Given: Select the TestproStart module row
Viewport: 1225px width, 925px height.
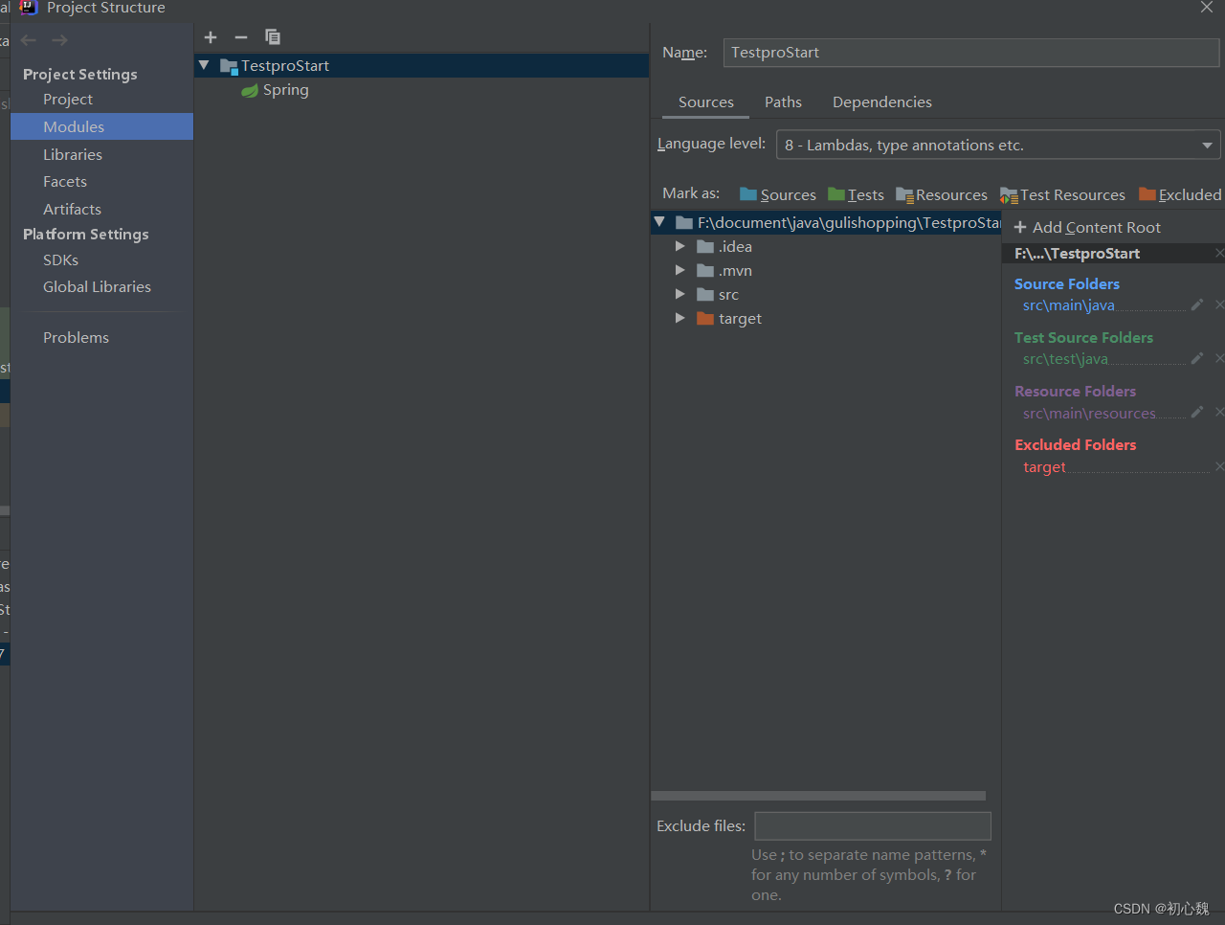Looking at the screenshot, I should point(421,65).
